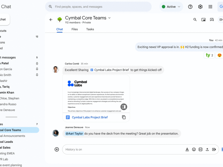The width and height of the screenshot is (223, 167).
Task: Open the Help question mark icon
Action: [x=190, y=7]
